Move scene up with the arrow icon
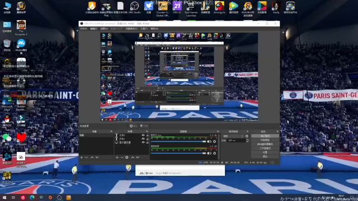The image size is (358, 201). [92, 157]
